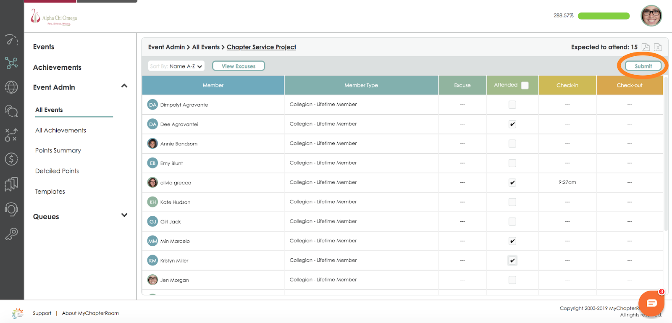Viewport: 672px width, 323px height.
Task: Select the circular badge sidebar icon
Action: (x=11, y=209)
